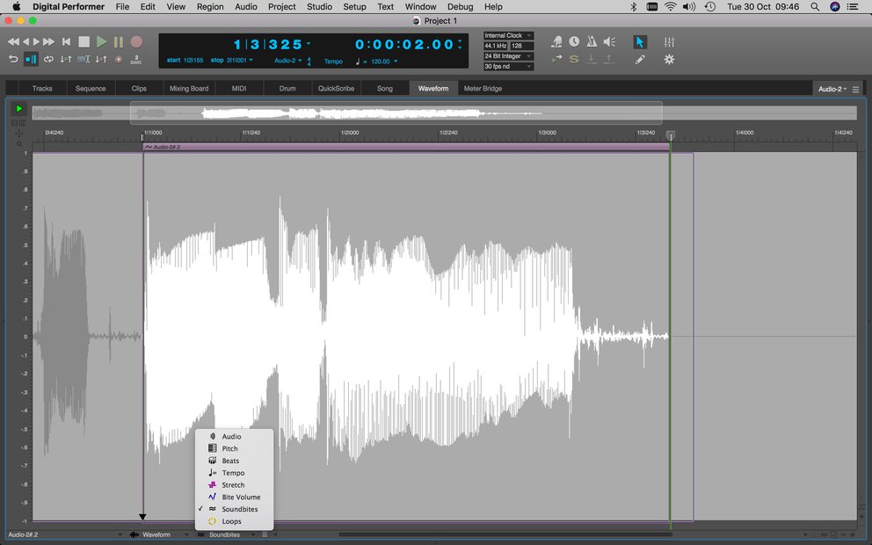Toggle the memory cycle loop button
The width and height of the screenshot is (872, 545).
click(47, 60)
